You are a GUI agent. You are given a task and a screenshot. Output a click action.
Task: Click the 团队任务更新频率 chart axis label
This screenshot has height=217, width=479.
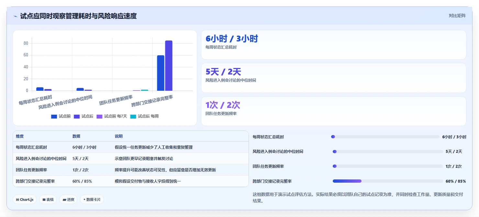coord(116,100)
